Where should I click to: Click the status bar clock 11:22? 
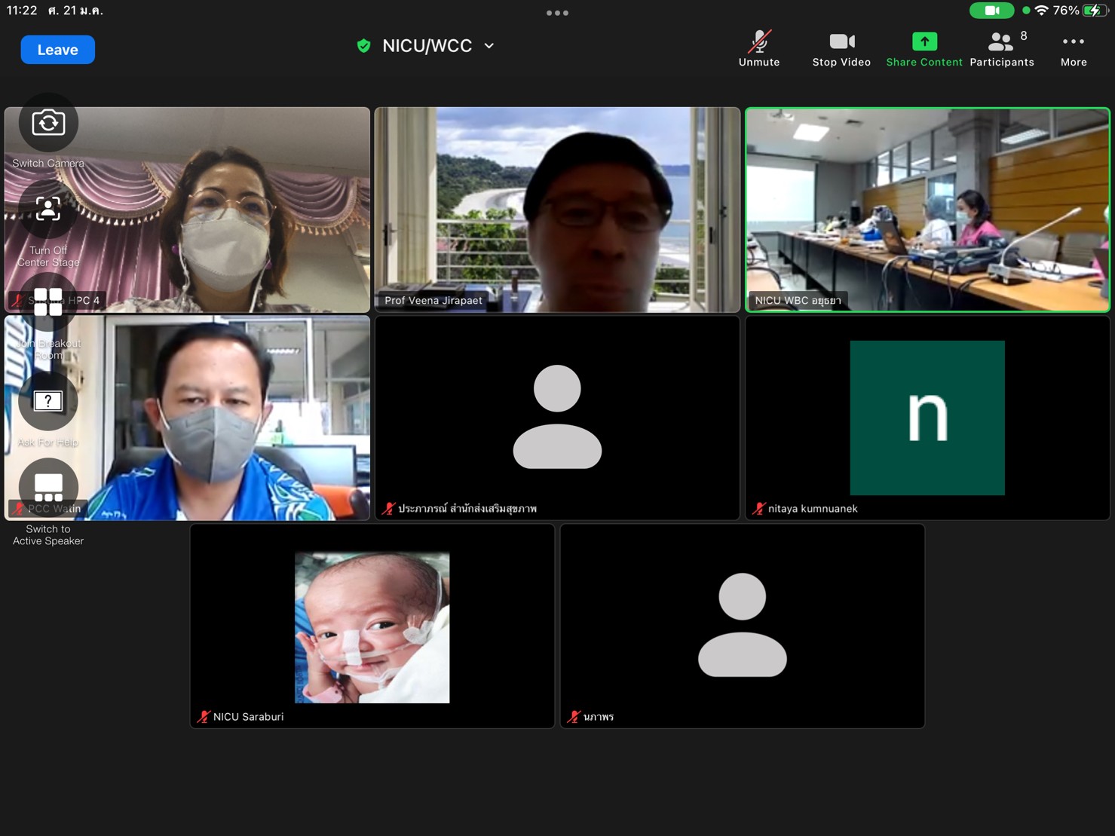pyautogui.click(x=22, y=11)
